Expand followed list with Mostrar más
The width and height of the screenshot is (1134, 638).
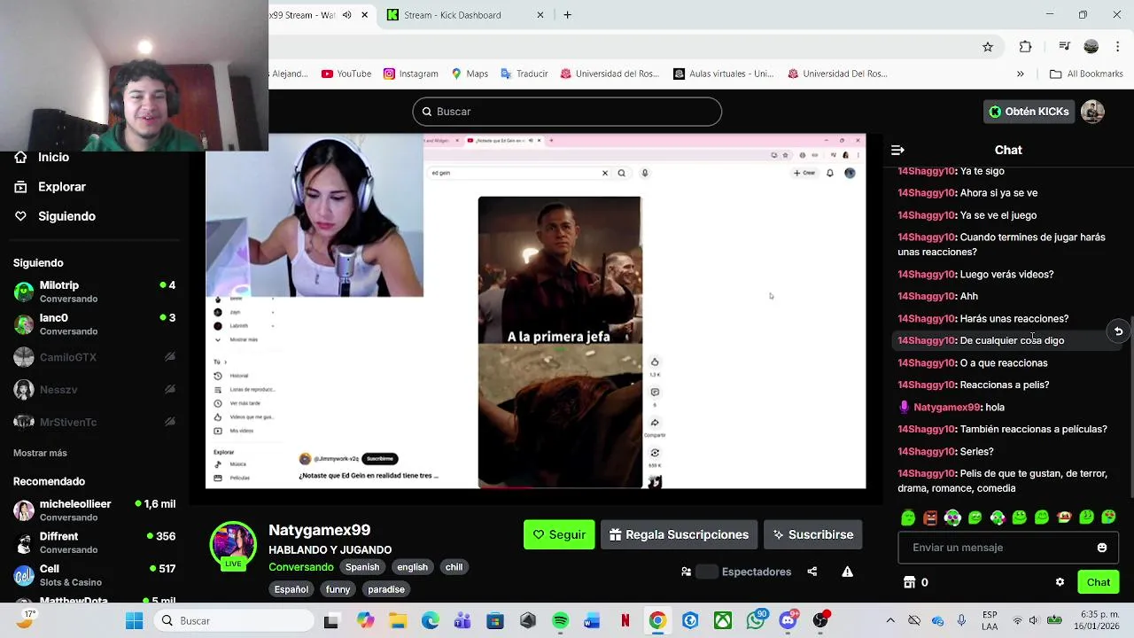[x=40, y=453]
